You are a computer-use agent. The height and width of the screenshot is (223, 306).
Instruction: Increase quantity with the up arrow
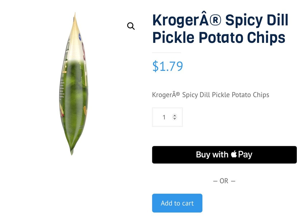(x=174, y=116)
